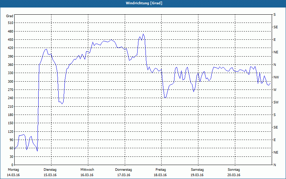The width and height of the screenshot is (286, 179).
Task: Click the chart title "Windrichtung [Grad]"
Action: (144, 3)
